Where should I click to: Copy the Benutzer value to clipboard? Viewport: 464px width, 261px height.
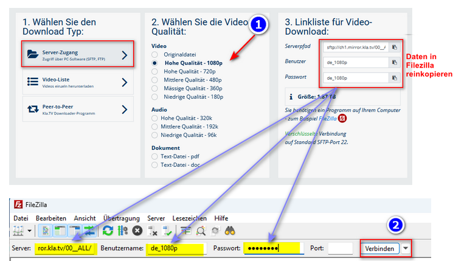tap(395, 62)
